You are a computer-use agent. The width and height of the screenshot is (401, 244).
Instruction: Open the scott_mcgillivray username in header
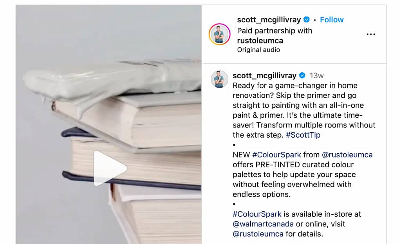click(x=269, y=20)
